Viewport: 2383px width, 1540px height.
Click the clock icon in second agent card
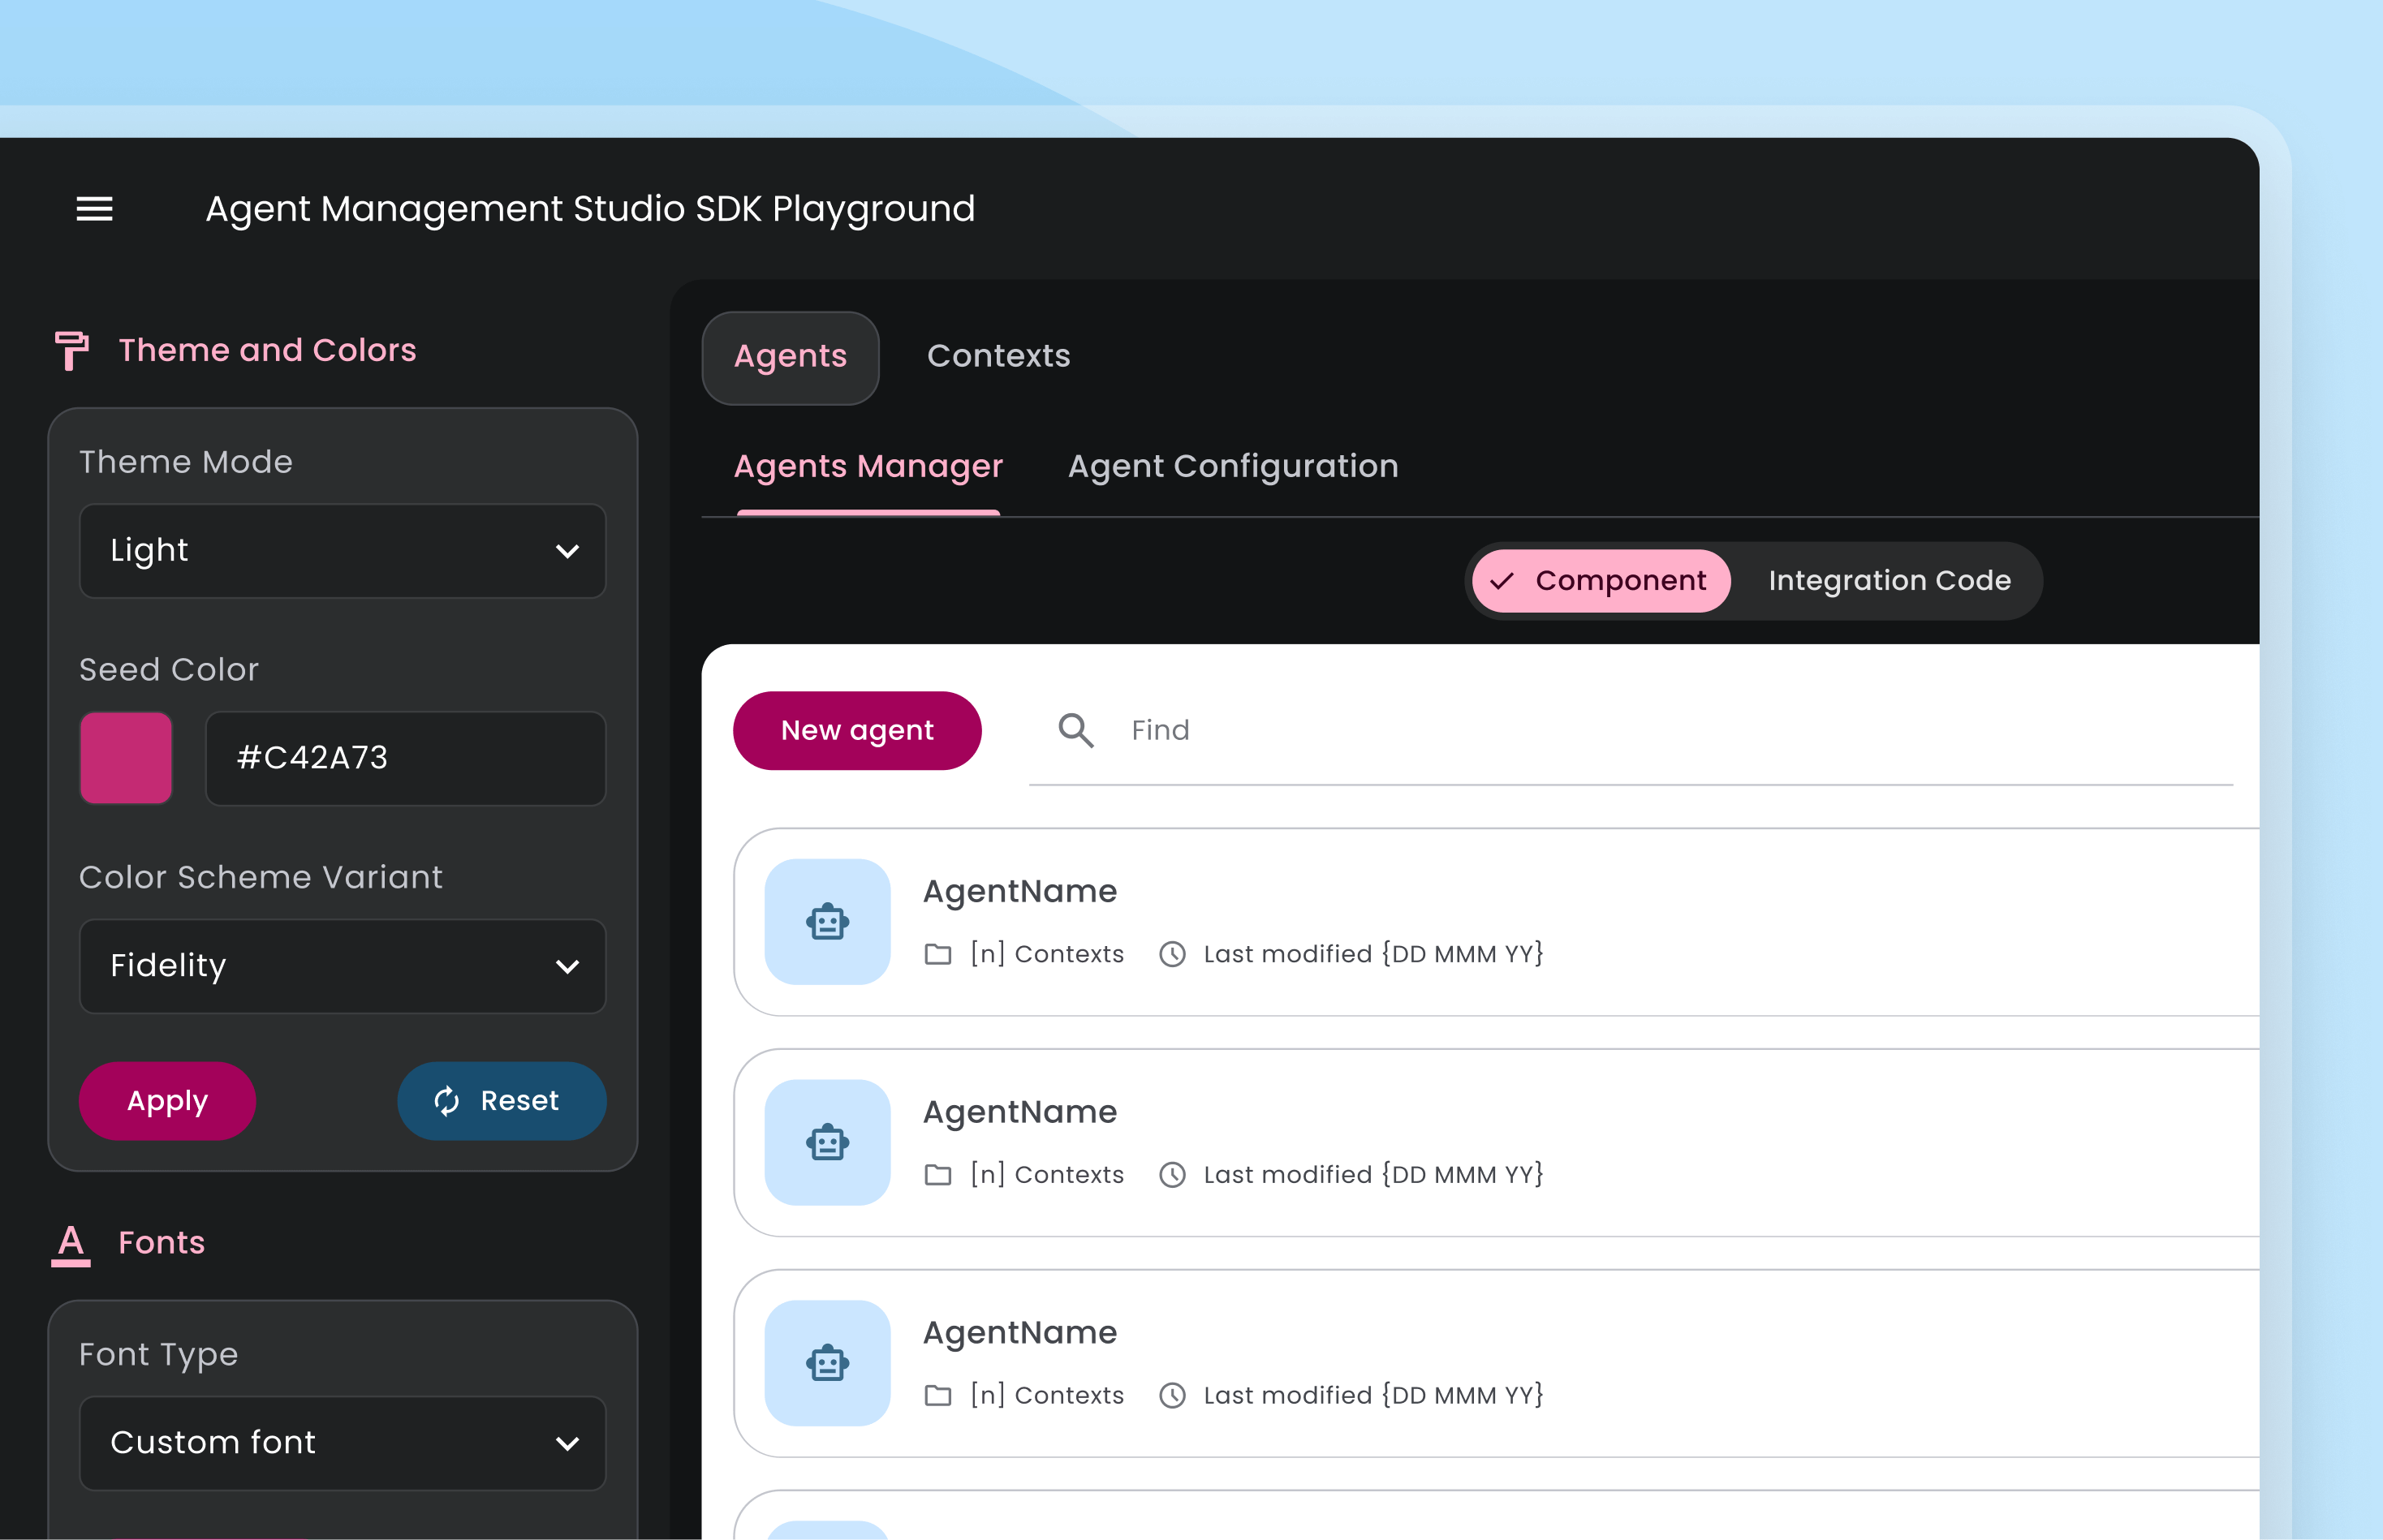pos(1173,1176)
